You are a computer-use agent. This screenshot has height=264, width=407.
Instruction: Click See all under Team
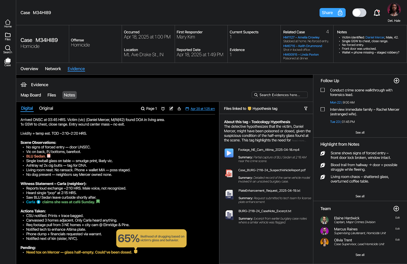(360, 255)
